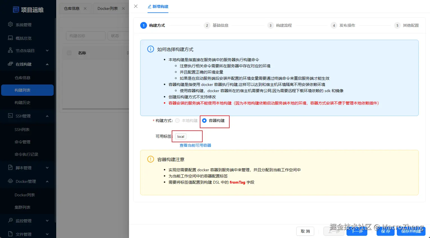Expand the 节点&项目 menu chevron
The height and width of the screenshot is (238, 430).
click(47, 51)
